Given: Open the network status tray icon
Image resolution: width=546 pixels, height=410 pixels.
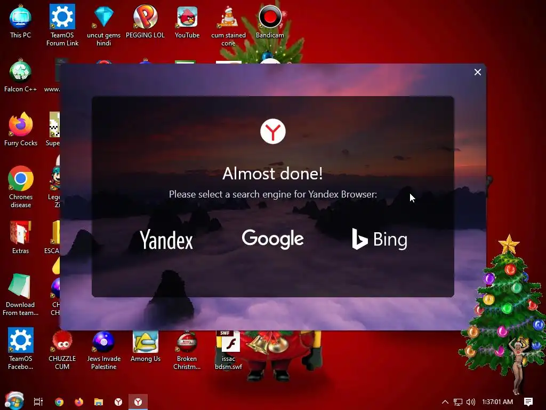Looking at the screenshot, I should 458,402.
